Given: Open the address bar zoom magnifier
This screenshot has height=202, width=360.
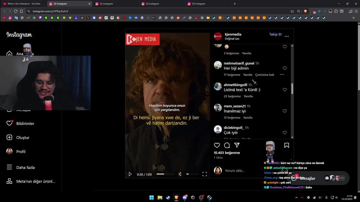Looking at the screenshot, I should tap(299, 11).
